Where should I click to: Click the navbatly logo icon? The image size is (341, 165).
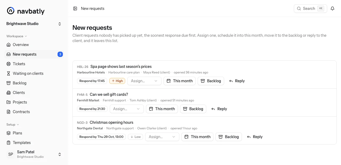click(x=10, y=11)
